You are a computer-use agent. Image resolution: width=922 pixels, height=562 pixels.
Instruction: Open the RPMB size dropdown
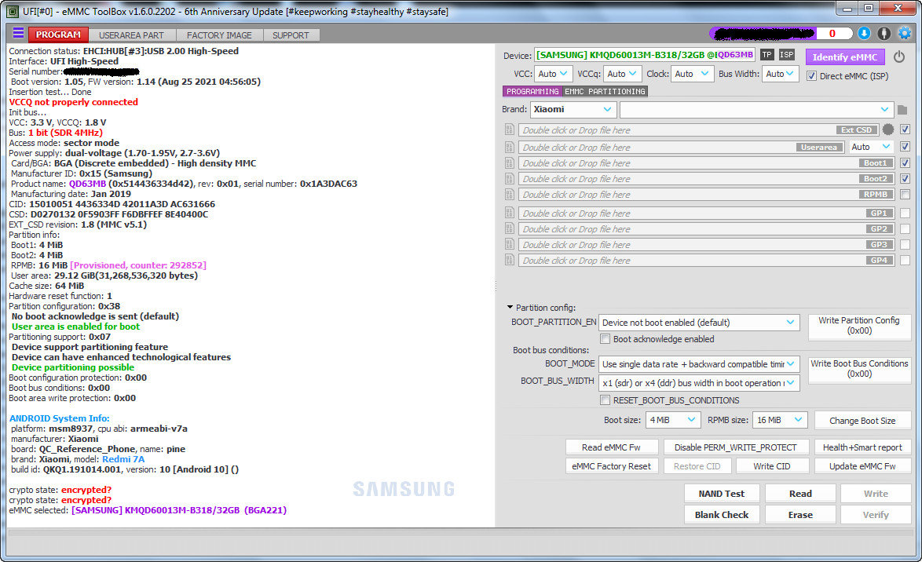point(781,421)
